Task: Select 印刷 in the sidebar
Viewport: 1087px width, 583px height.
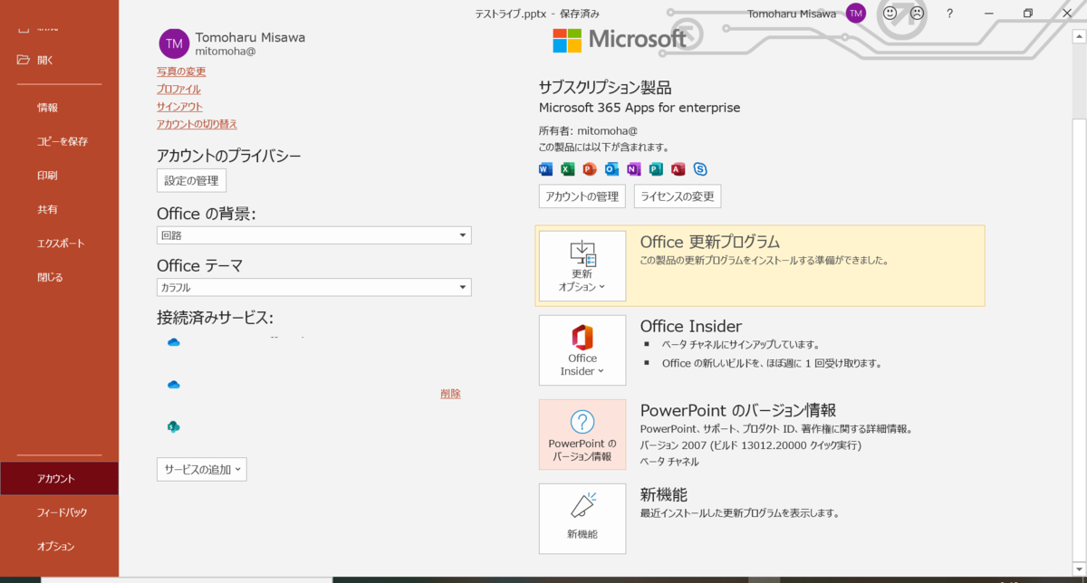Action: [47, 176]
